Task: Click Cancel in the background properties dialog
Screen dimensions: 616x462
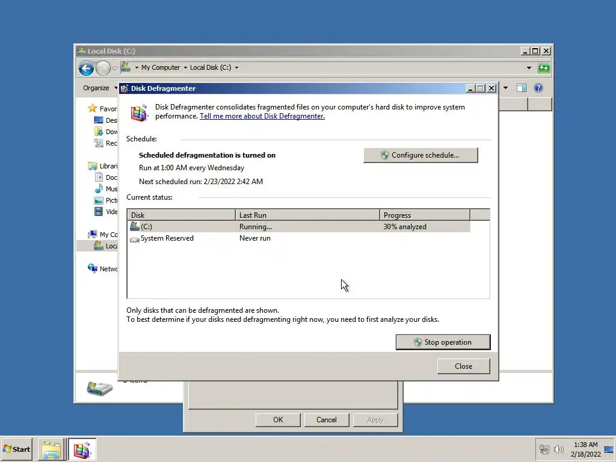Action: (x=327, y=420)
